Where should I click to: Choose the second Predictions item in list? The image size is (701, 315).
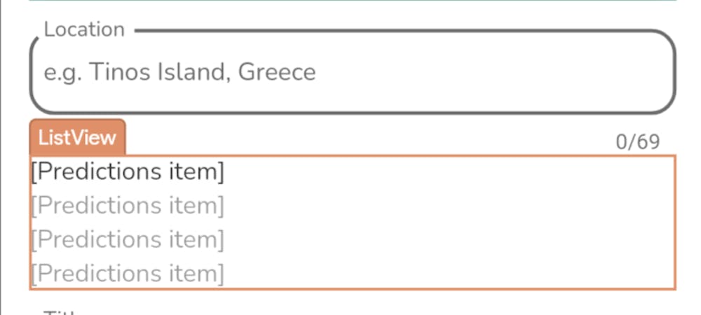128,206
